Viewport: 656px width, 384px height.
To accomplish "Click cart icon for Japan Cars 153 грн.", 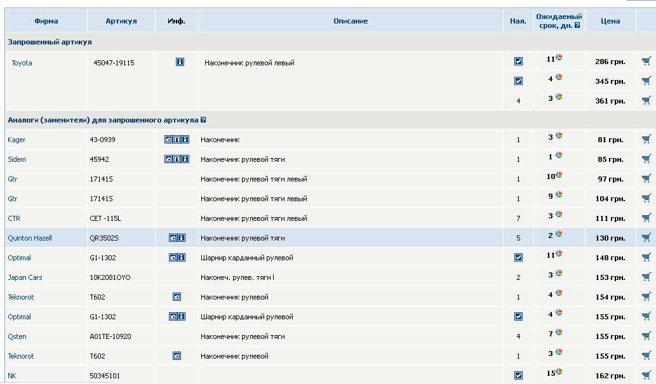I will click(x=646, y=277).
